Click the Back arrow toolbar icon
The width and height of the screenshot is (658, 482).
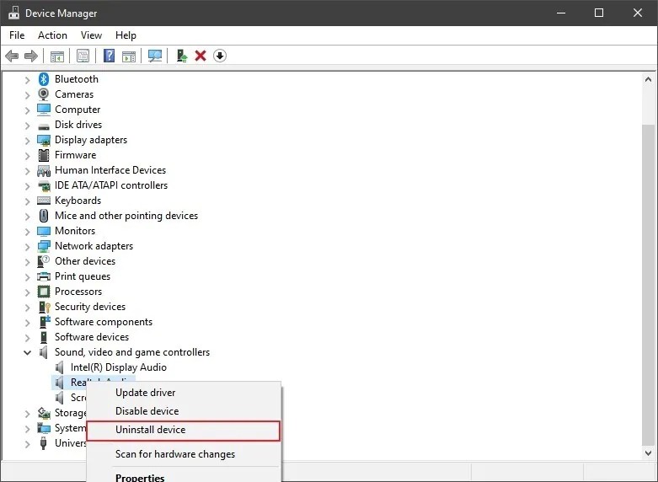[x=12, y=56]
